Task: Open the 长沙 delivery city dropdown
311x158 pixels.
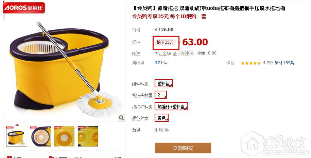Action: [x=186, y=53]
